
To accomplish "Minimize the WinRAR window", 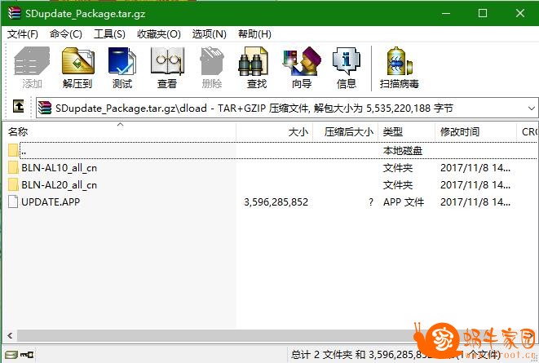I will (446, 13).
